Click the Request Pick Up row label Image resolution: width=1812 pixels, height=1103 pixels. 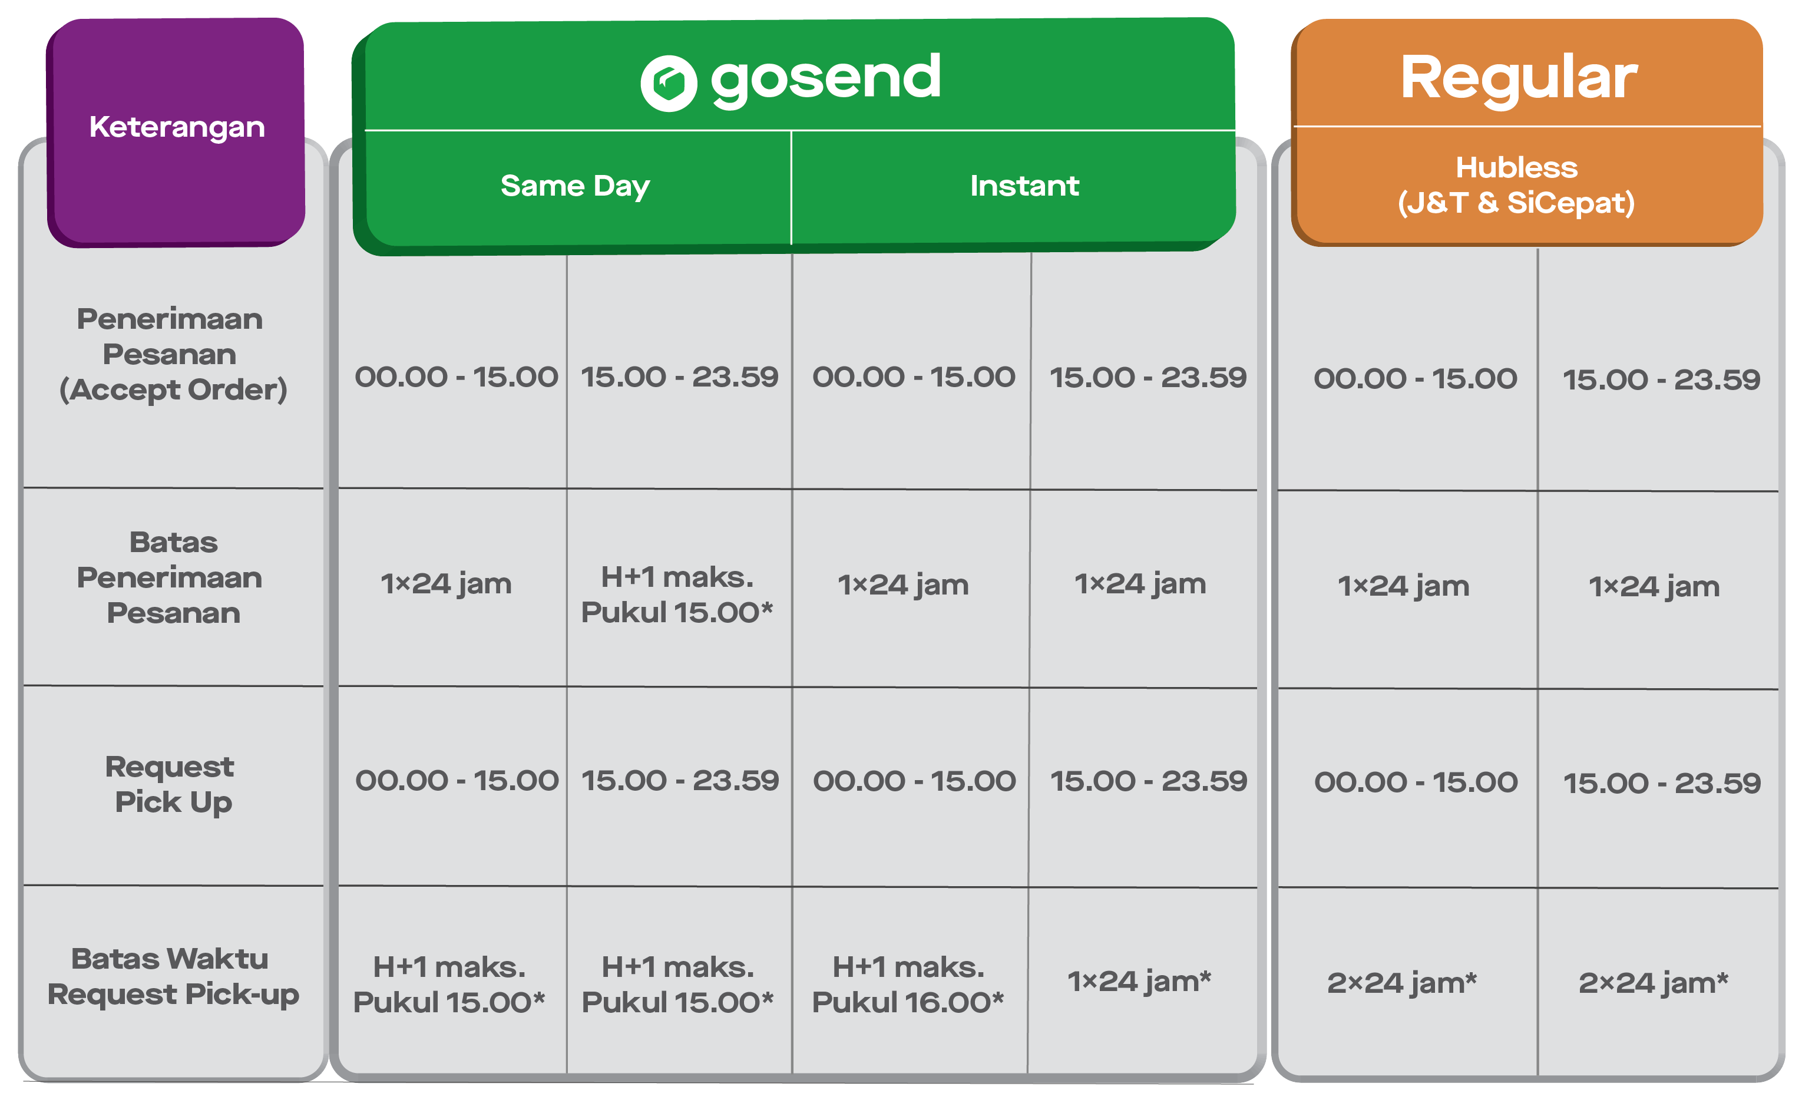(171, 785)
